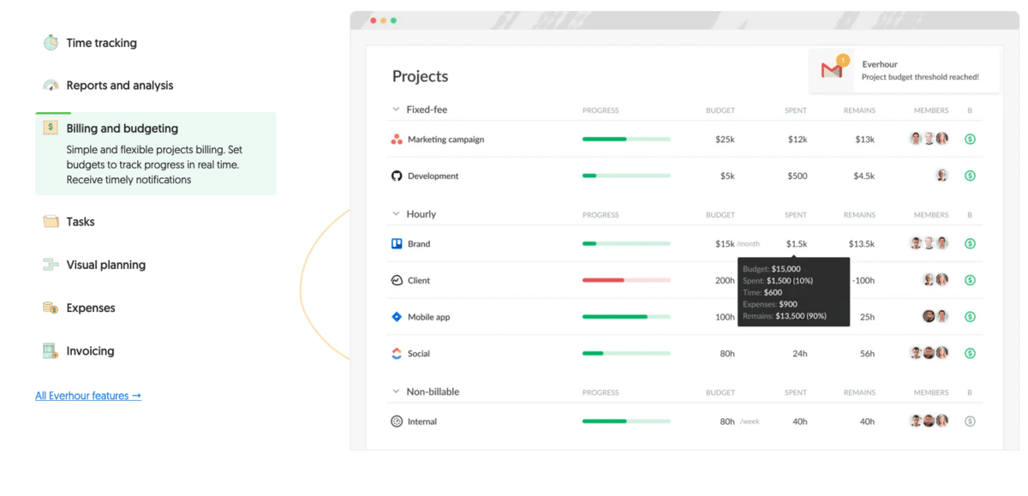
Task: Collapse the Hourly project group
Action: click(396, 214)
